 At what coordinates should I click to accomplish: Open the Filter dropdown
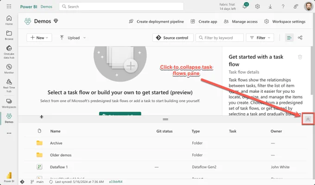pyautogui.click(x=260, y=38)
